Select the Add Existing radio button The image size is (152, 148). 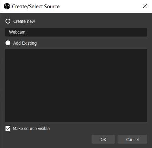(x=8, y=43)
